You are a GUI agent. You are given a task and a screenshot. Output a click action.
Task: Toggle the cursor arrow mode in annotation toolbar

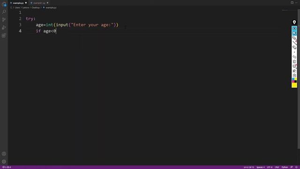pos(294,33)
